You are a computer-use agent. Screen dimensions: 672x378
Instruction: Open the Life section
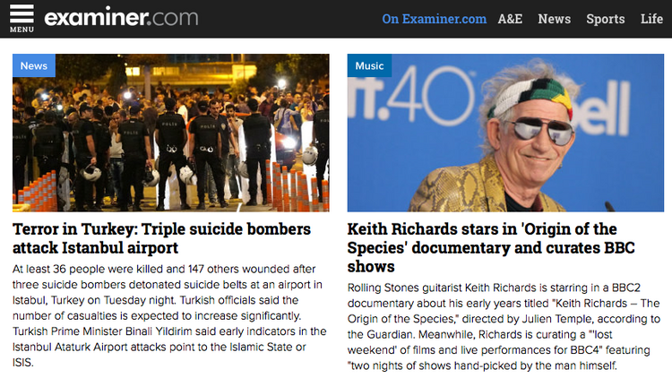tap(651, 19)
